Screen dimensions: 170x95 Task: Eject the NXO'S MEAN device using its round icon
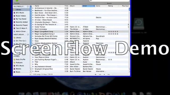(x=28, y=35)
